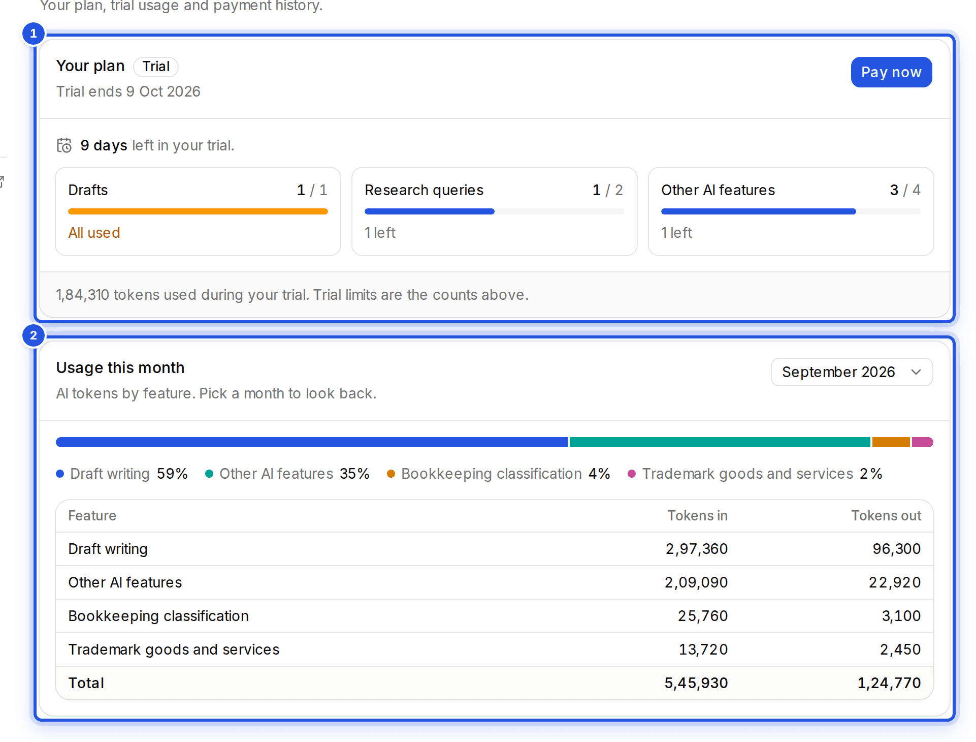Click the 'Feature' column header
This screenshot has width=976, height=742.
[x=92, y=516]
